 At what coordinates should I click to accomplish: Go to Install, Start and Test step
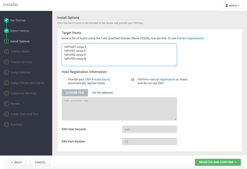(x=24, y=114)
